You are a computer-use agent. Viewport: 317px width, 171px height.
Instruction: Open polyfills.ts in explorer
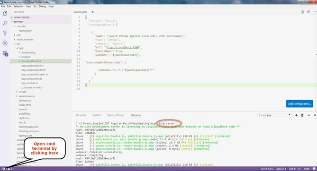(25, 114)
